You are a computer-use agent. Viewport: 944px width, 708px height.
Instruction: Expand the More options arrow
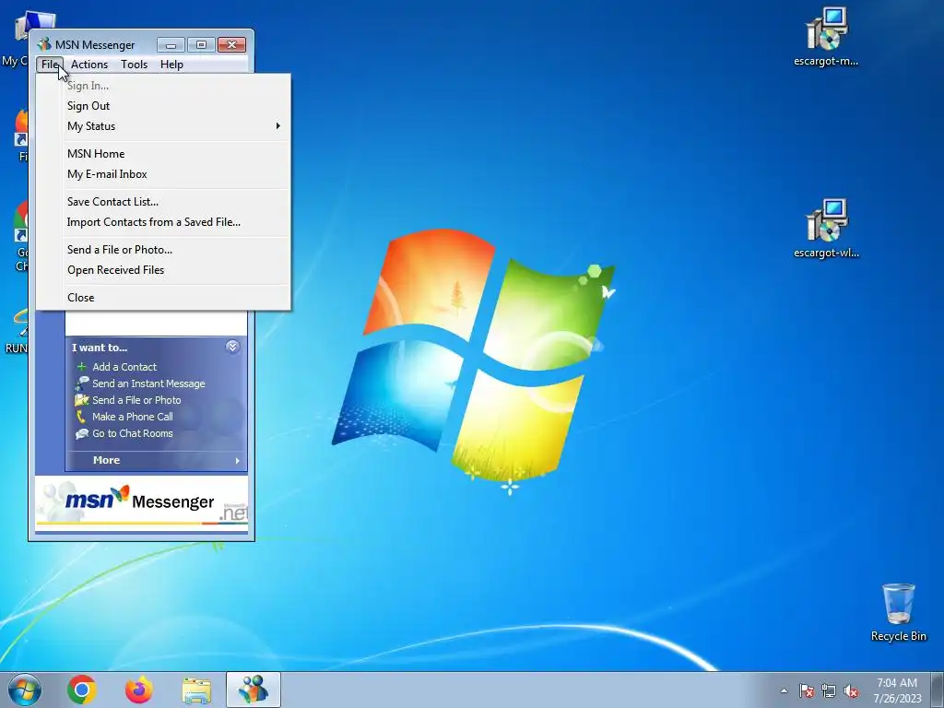pyautogui.click(x=237, y=461)
